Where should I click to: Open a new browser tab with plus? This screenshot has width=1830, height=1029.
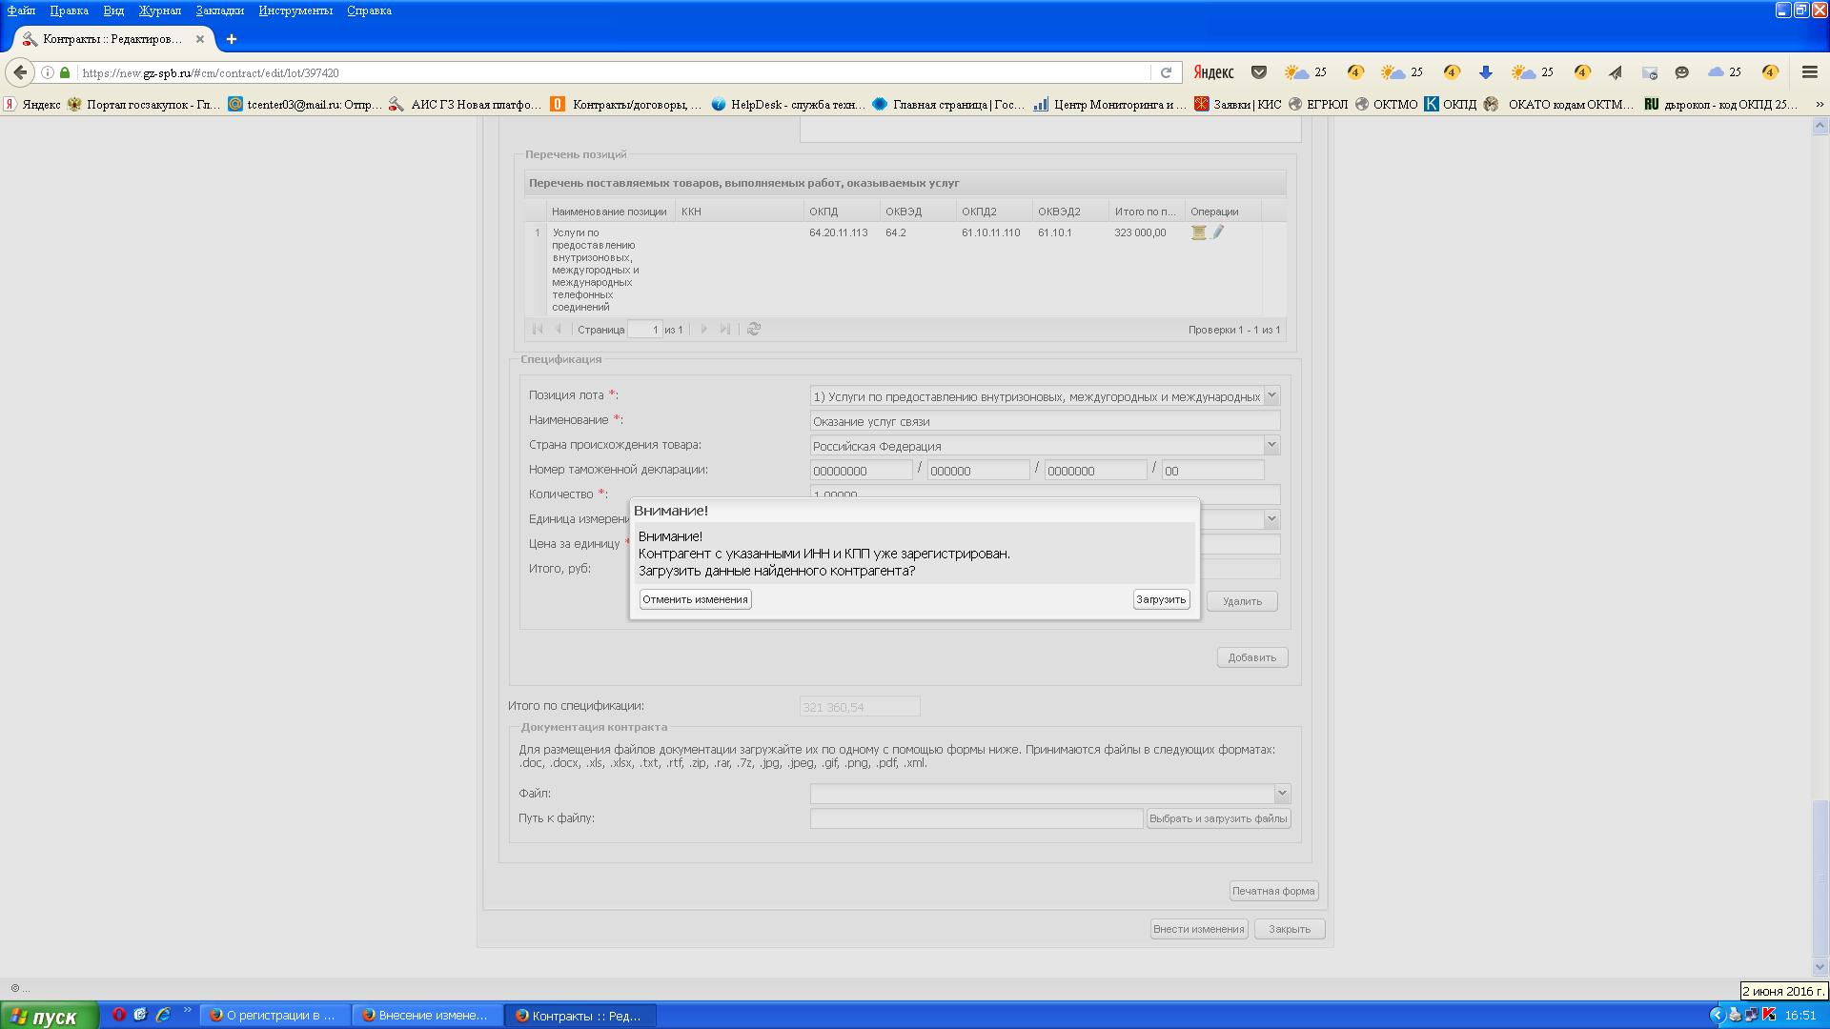click(x=231, y=39)
